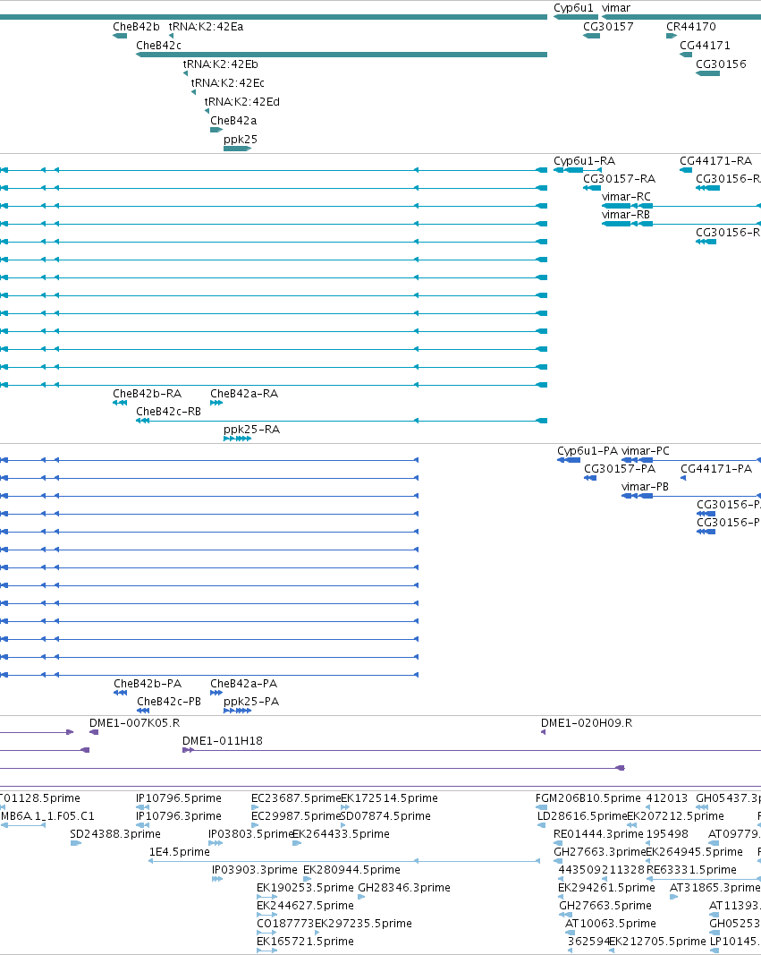Image resolution: width=761 pixels, height=955 pixels.
Task: Click the EK212705.5prime EST label
Action: tap(657, 942)
